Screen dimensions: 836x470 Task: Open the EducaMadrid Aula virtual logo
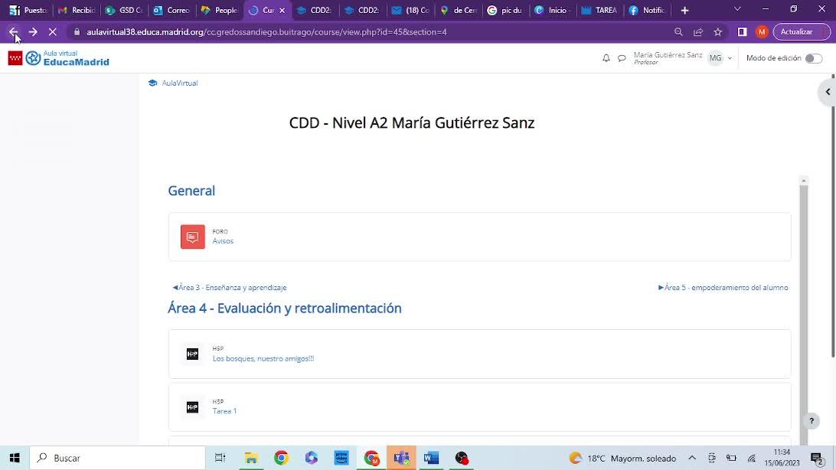click(59, 58)
